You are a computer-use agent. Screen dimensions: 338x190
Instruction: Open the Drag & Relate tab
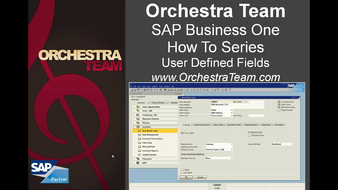point(158,103)
